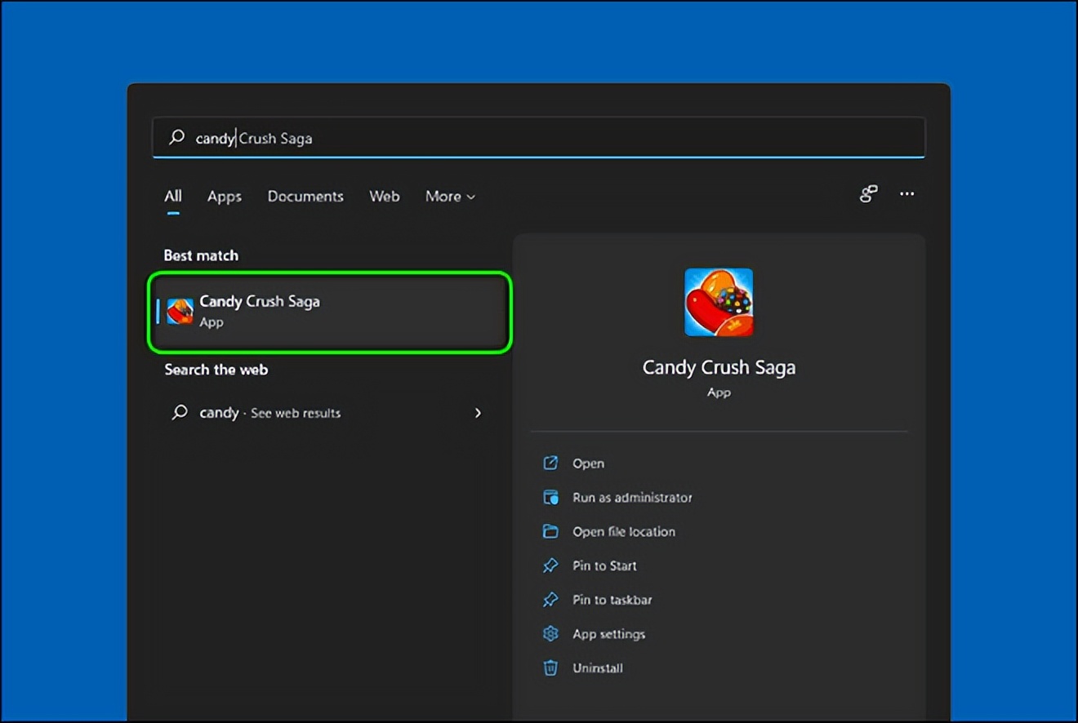Click the Candy Crush Saga icon in Best match
Screen dimensions: 1078x723
[x=180, y=311]
